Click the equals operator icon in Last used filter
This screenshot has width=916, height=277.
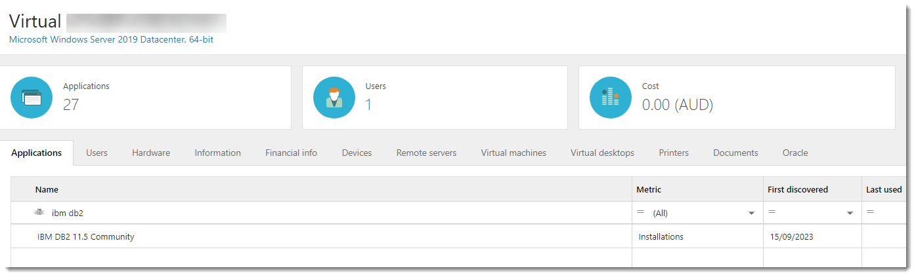[x=871, y=212]
